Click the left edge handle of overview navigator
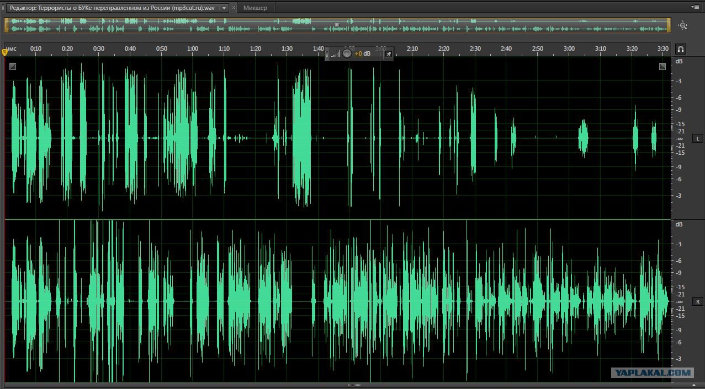705x389 pixels. [x=6, y=25]
